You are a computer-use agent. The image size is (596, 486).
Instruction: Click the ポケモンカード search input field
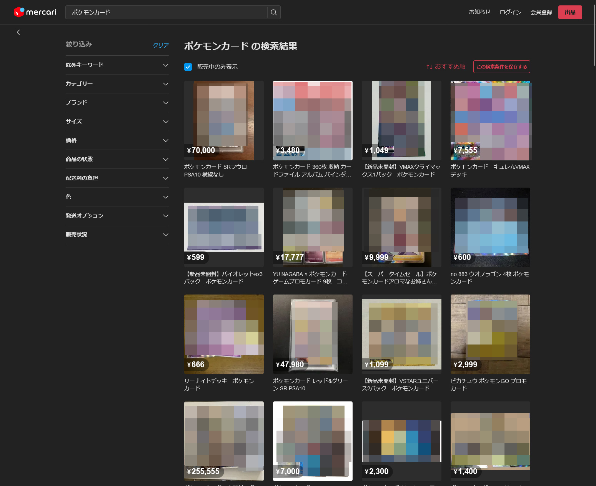[166, 12]
